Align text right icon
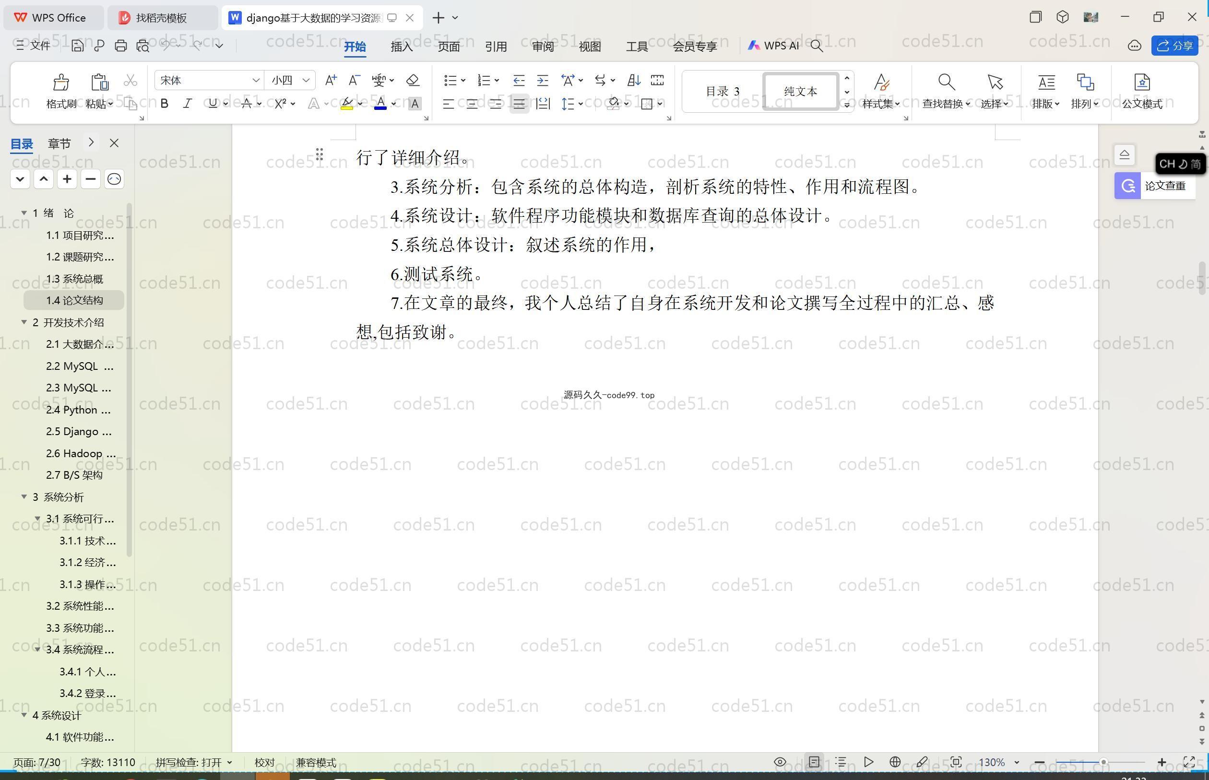Screen dimensions: 1209x780 click(x=495, y=104)
